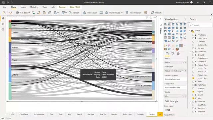Image resolution: width=213 pixels, height=120 pixels.
Task: Click the New measure button
Action: [x=133, y=13]
